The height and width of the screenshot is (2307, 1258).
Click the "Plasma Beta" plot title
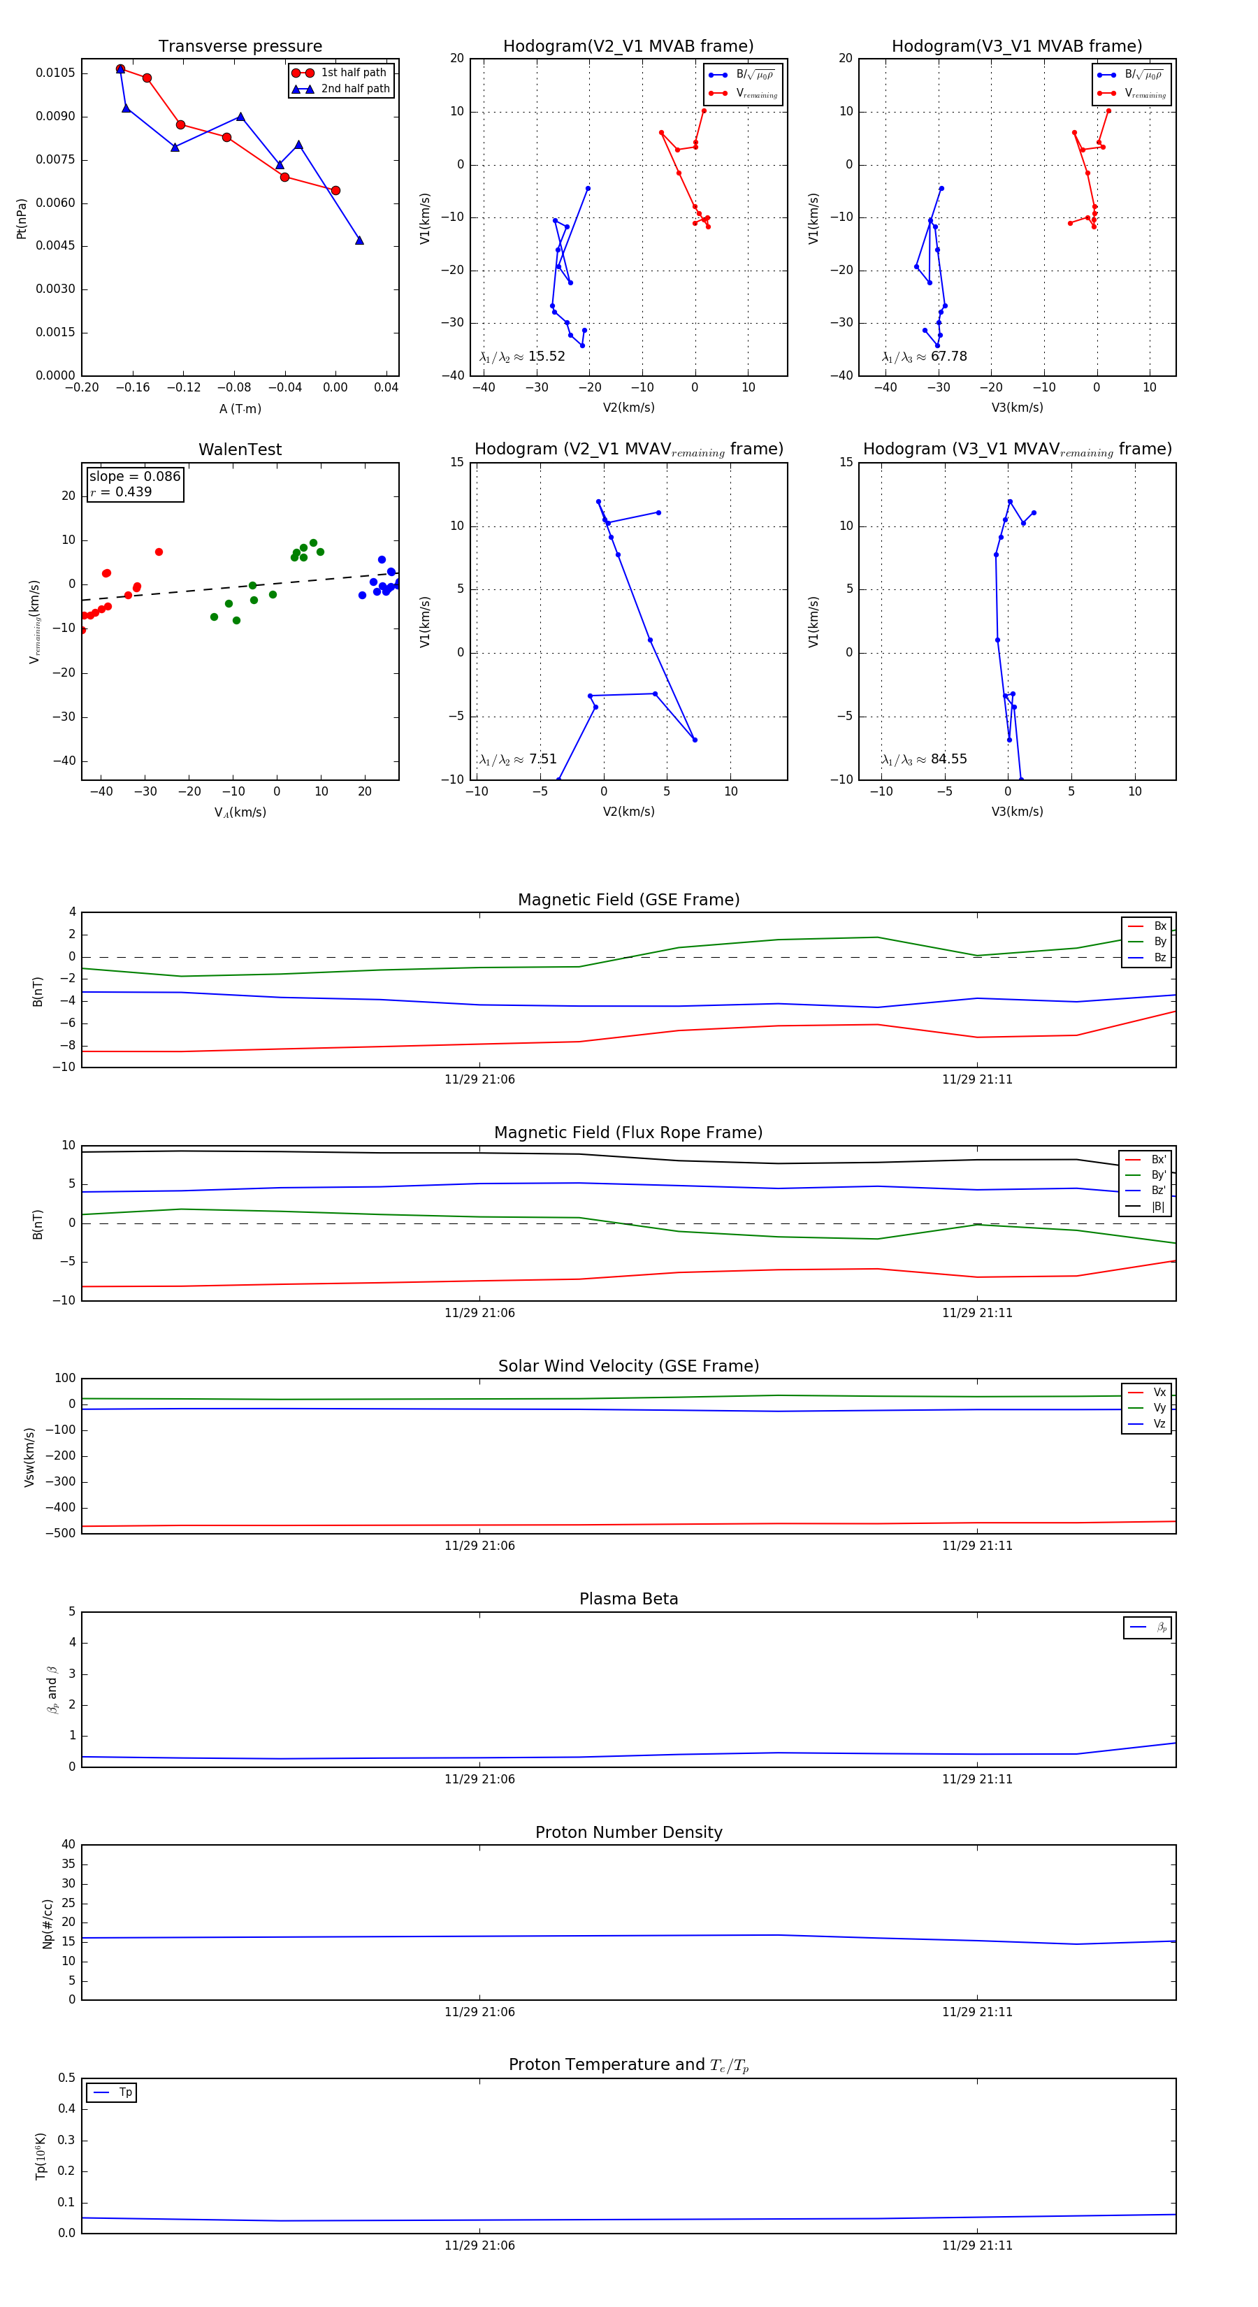pos(628,1600)
